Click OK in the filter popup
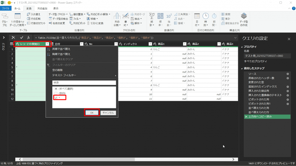This screenshot has height=166, width=296. 92,113
